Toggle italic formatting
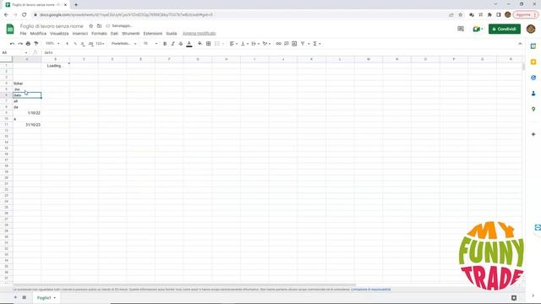The image size is (541, 304). 172,44
